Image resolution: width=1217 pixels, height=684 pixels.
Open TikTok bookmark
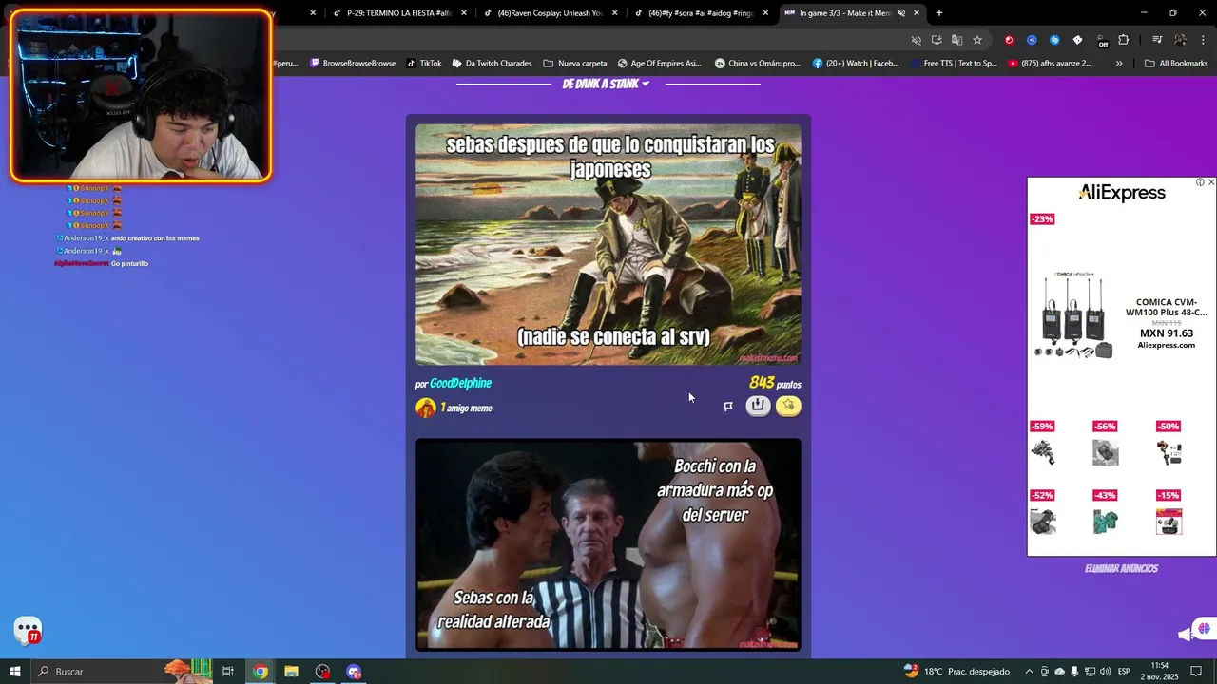[424, 64]
